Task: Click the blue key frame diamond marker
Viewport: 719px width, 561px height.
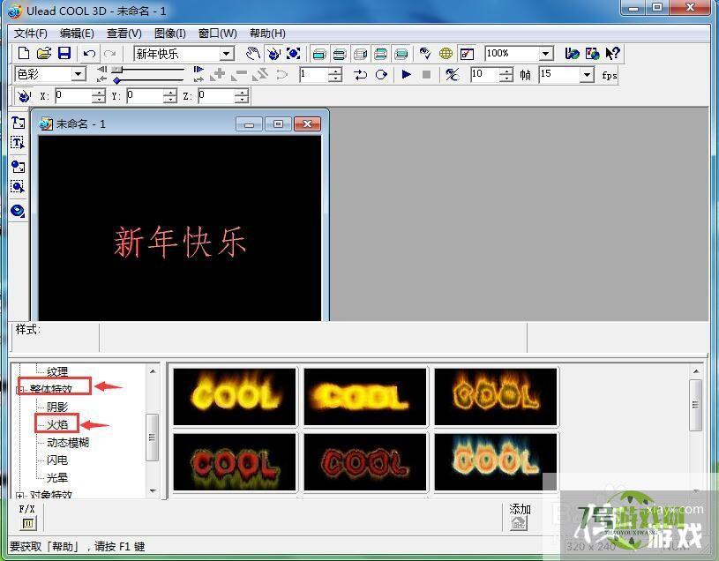Action: tap(117, 80)
